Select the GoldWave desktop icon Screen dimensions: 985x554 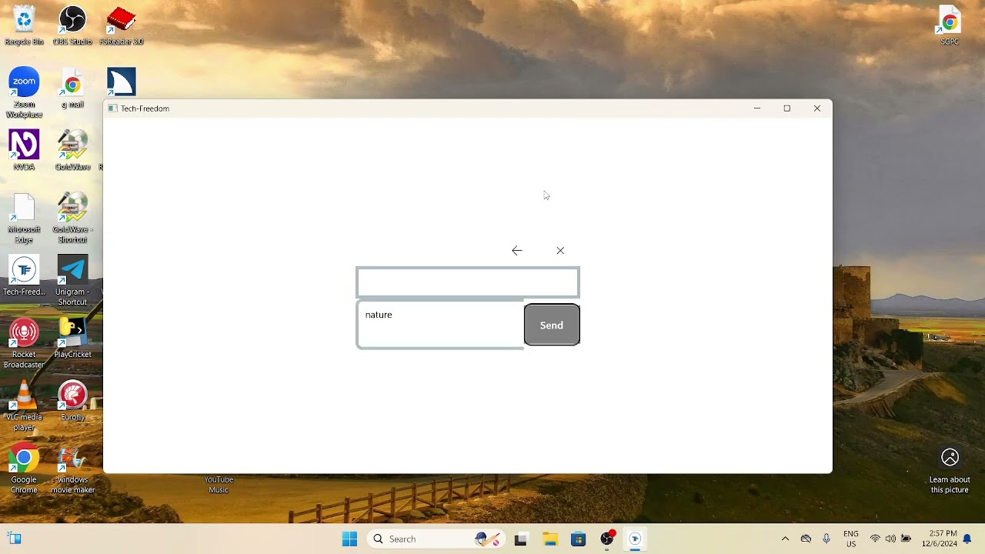pos(72,150)
